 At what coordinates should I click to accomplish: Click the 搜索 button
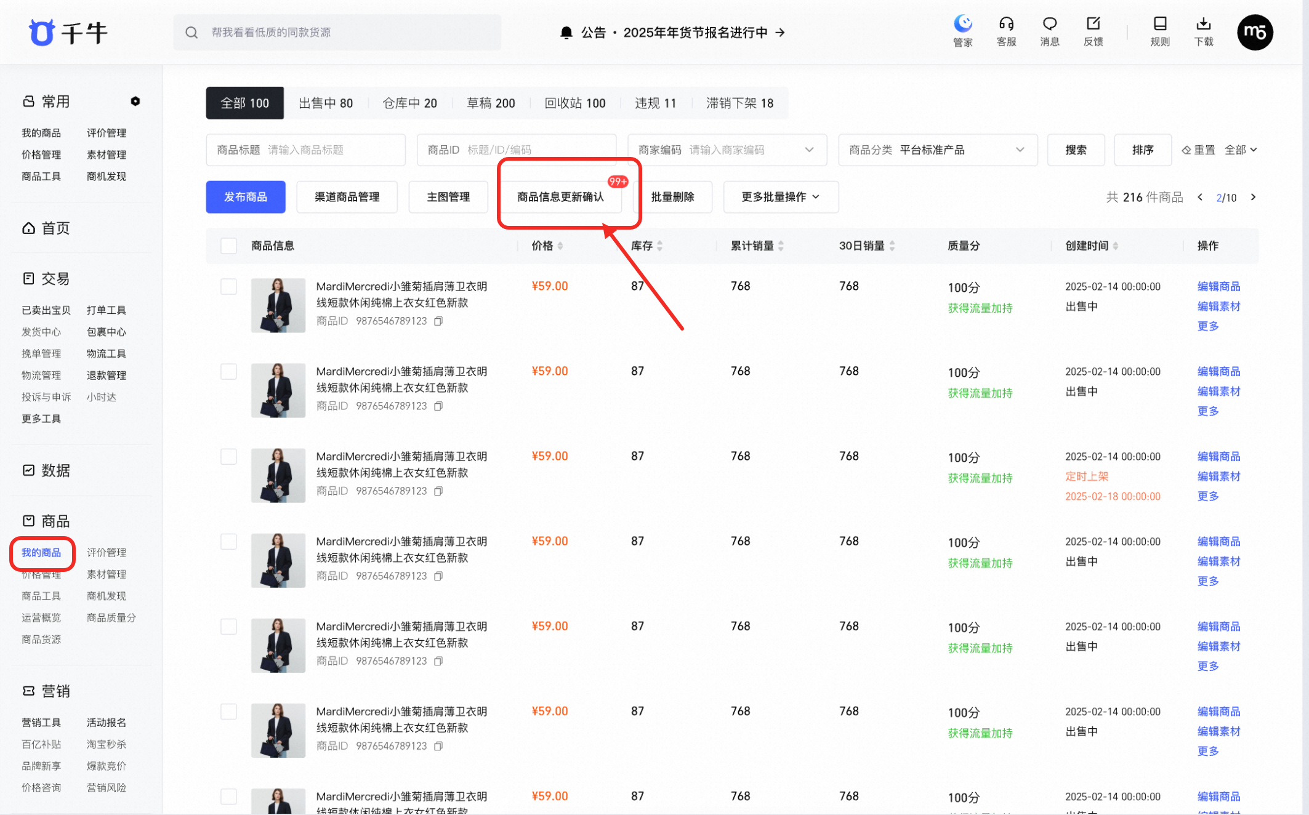(x=1076, y=150)
